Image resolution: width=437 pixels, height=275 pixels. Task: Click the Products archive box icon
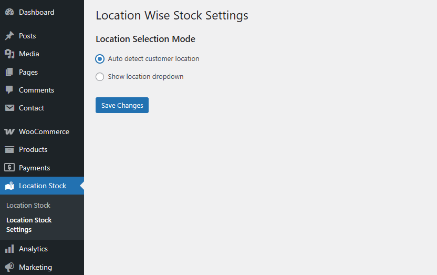coord(9,149)
